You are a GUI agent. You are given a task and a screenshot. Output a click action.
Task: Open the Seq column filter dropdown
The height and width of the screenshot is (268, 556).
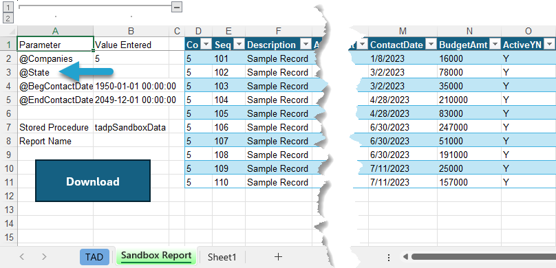pyautogui.click(x=239, y=45)
